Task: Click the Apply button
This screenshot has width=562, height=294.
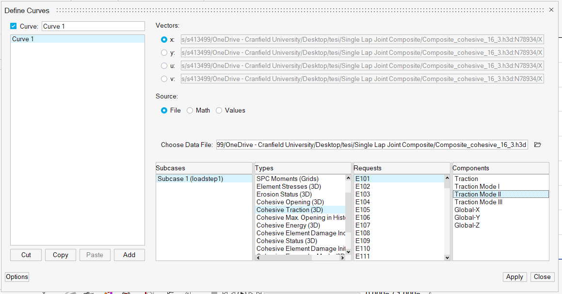Action: pyautogui.click(x=514, y=277)
